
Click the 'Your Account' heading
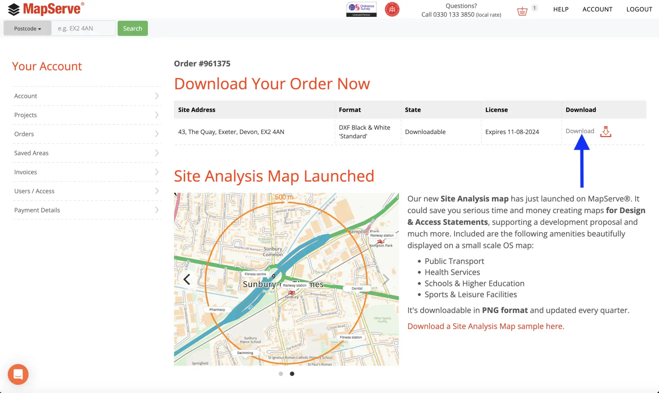click(x=47, y=66)
